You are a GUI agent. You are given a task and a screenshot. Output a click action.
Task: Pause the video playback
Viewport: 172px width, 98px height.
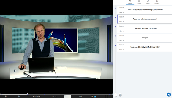click(x=6, y=96)
